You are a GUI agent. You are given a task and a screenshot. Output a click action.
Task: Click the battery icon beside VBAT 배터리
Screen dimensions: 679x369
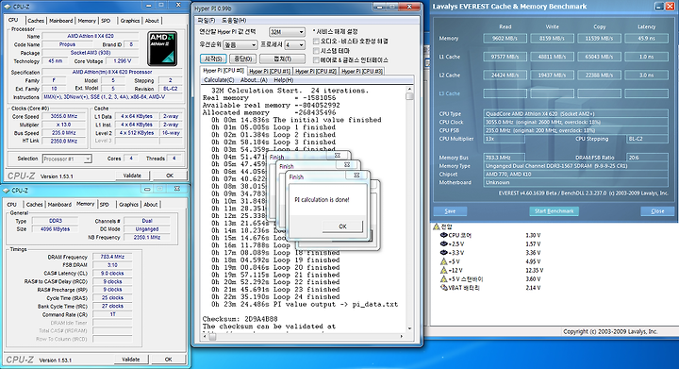[443, 288]
